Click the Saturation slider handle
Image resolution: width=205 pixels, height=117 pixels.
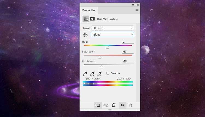pos(100,57)
